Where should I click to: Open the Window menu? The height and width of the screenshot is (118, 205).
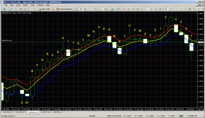coord(40,5)
